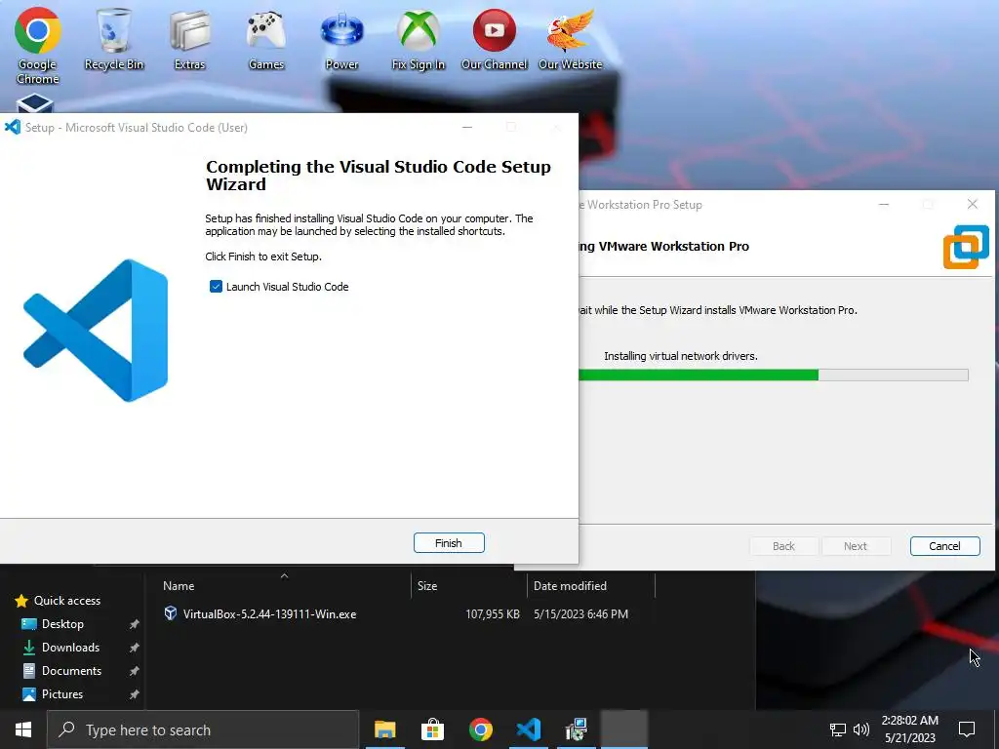Select the Our Channel desktop icon
The height and width of the screenshot is (749, 999).
pos(495,40)
